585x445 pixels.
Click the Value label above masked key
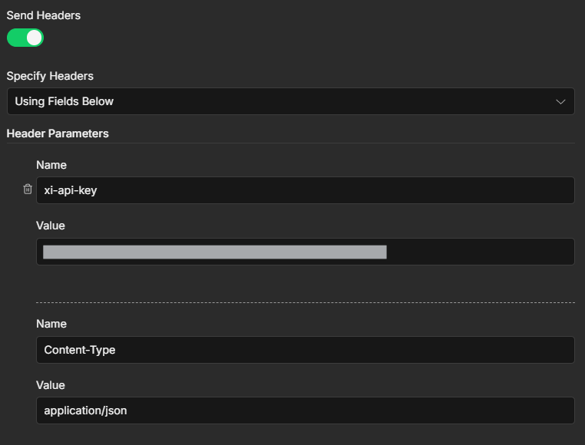[x=51, y=226]
